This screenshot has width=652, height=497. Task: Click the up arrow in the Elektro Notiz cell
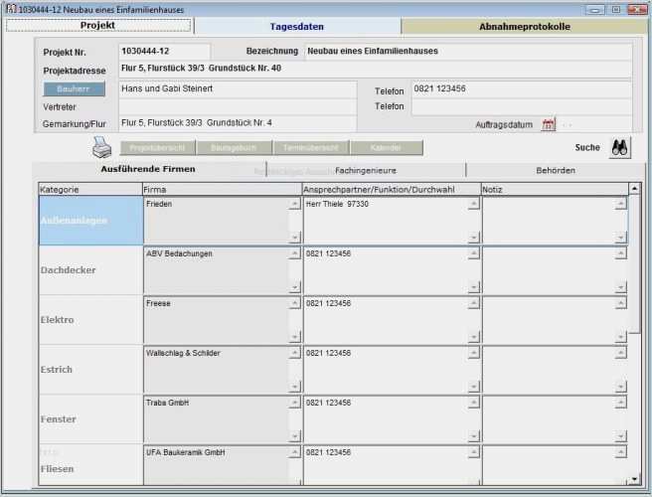[620, 303]
